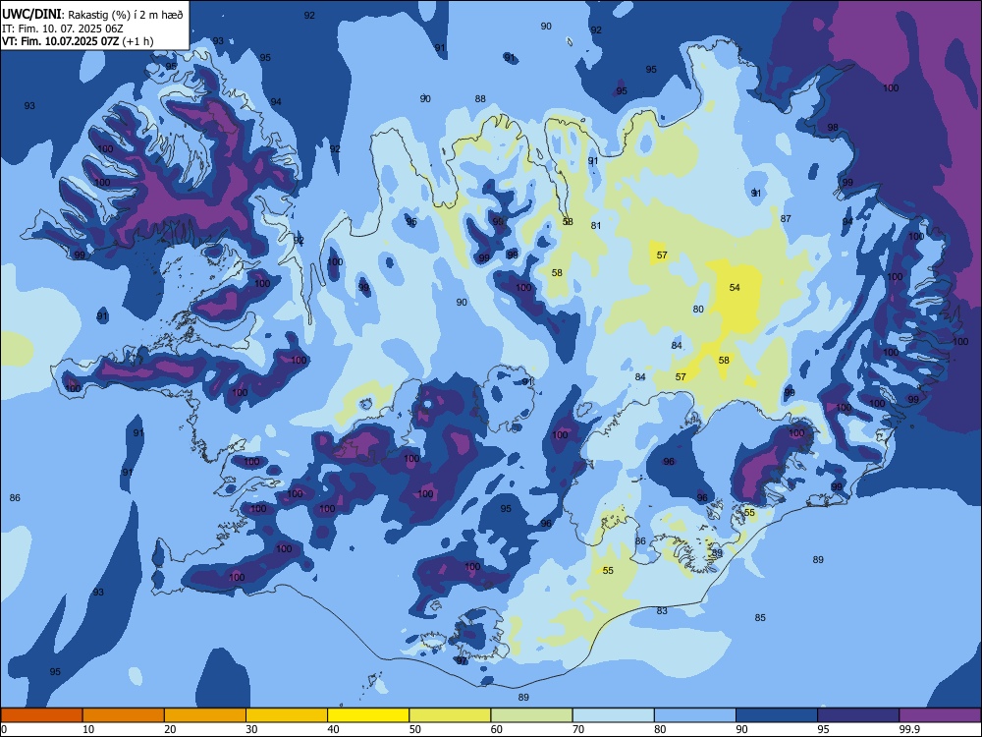Image resolution: width=982 pixels, height=737 pixels.
Task: Select the medium blue 90–95 legend swatch
Action: pos(777,715)
